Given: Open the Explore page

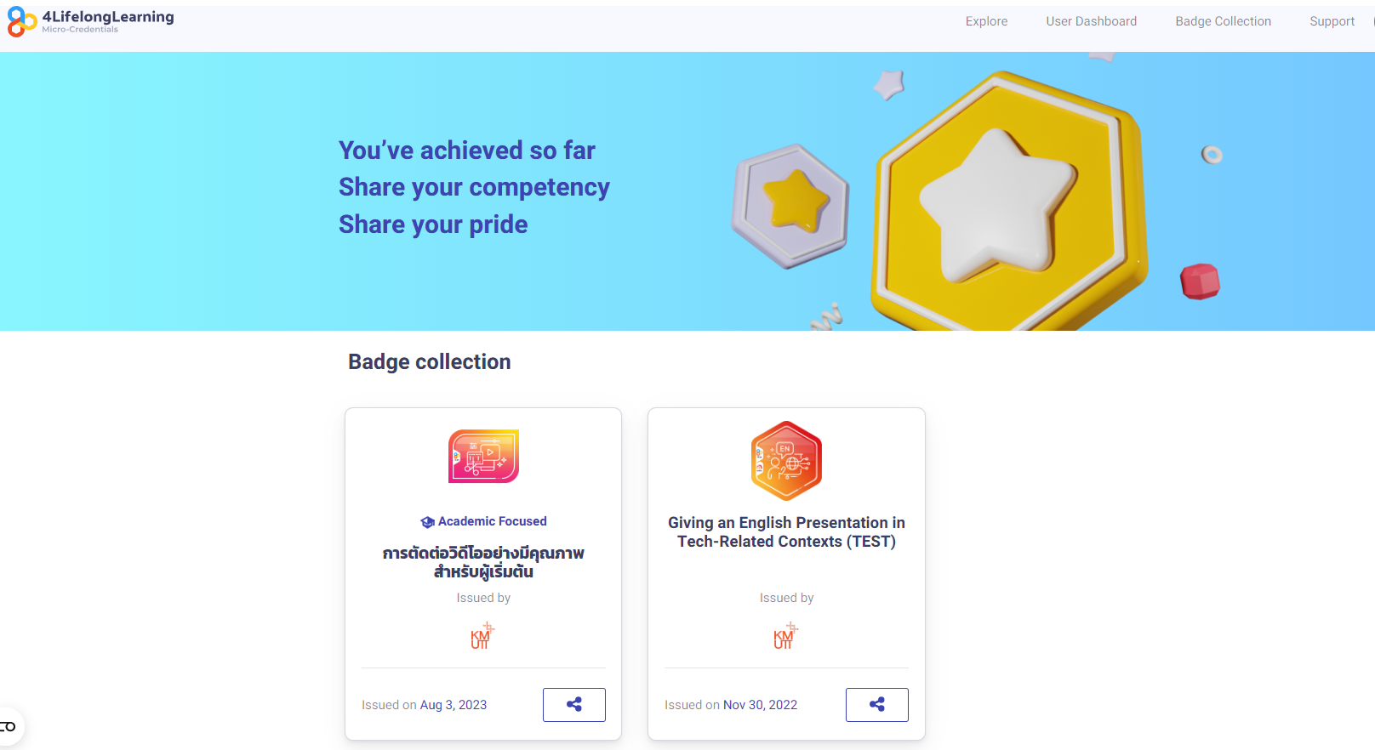Looking at the screenshot, I should [986, 21].
